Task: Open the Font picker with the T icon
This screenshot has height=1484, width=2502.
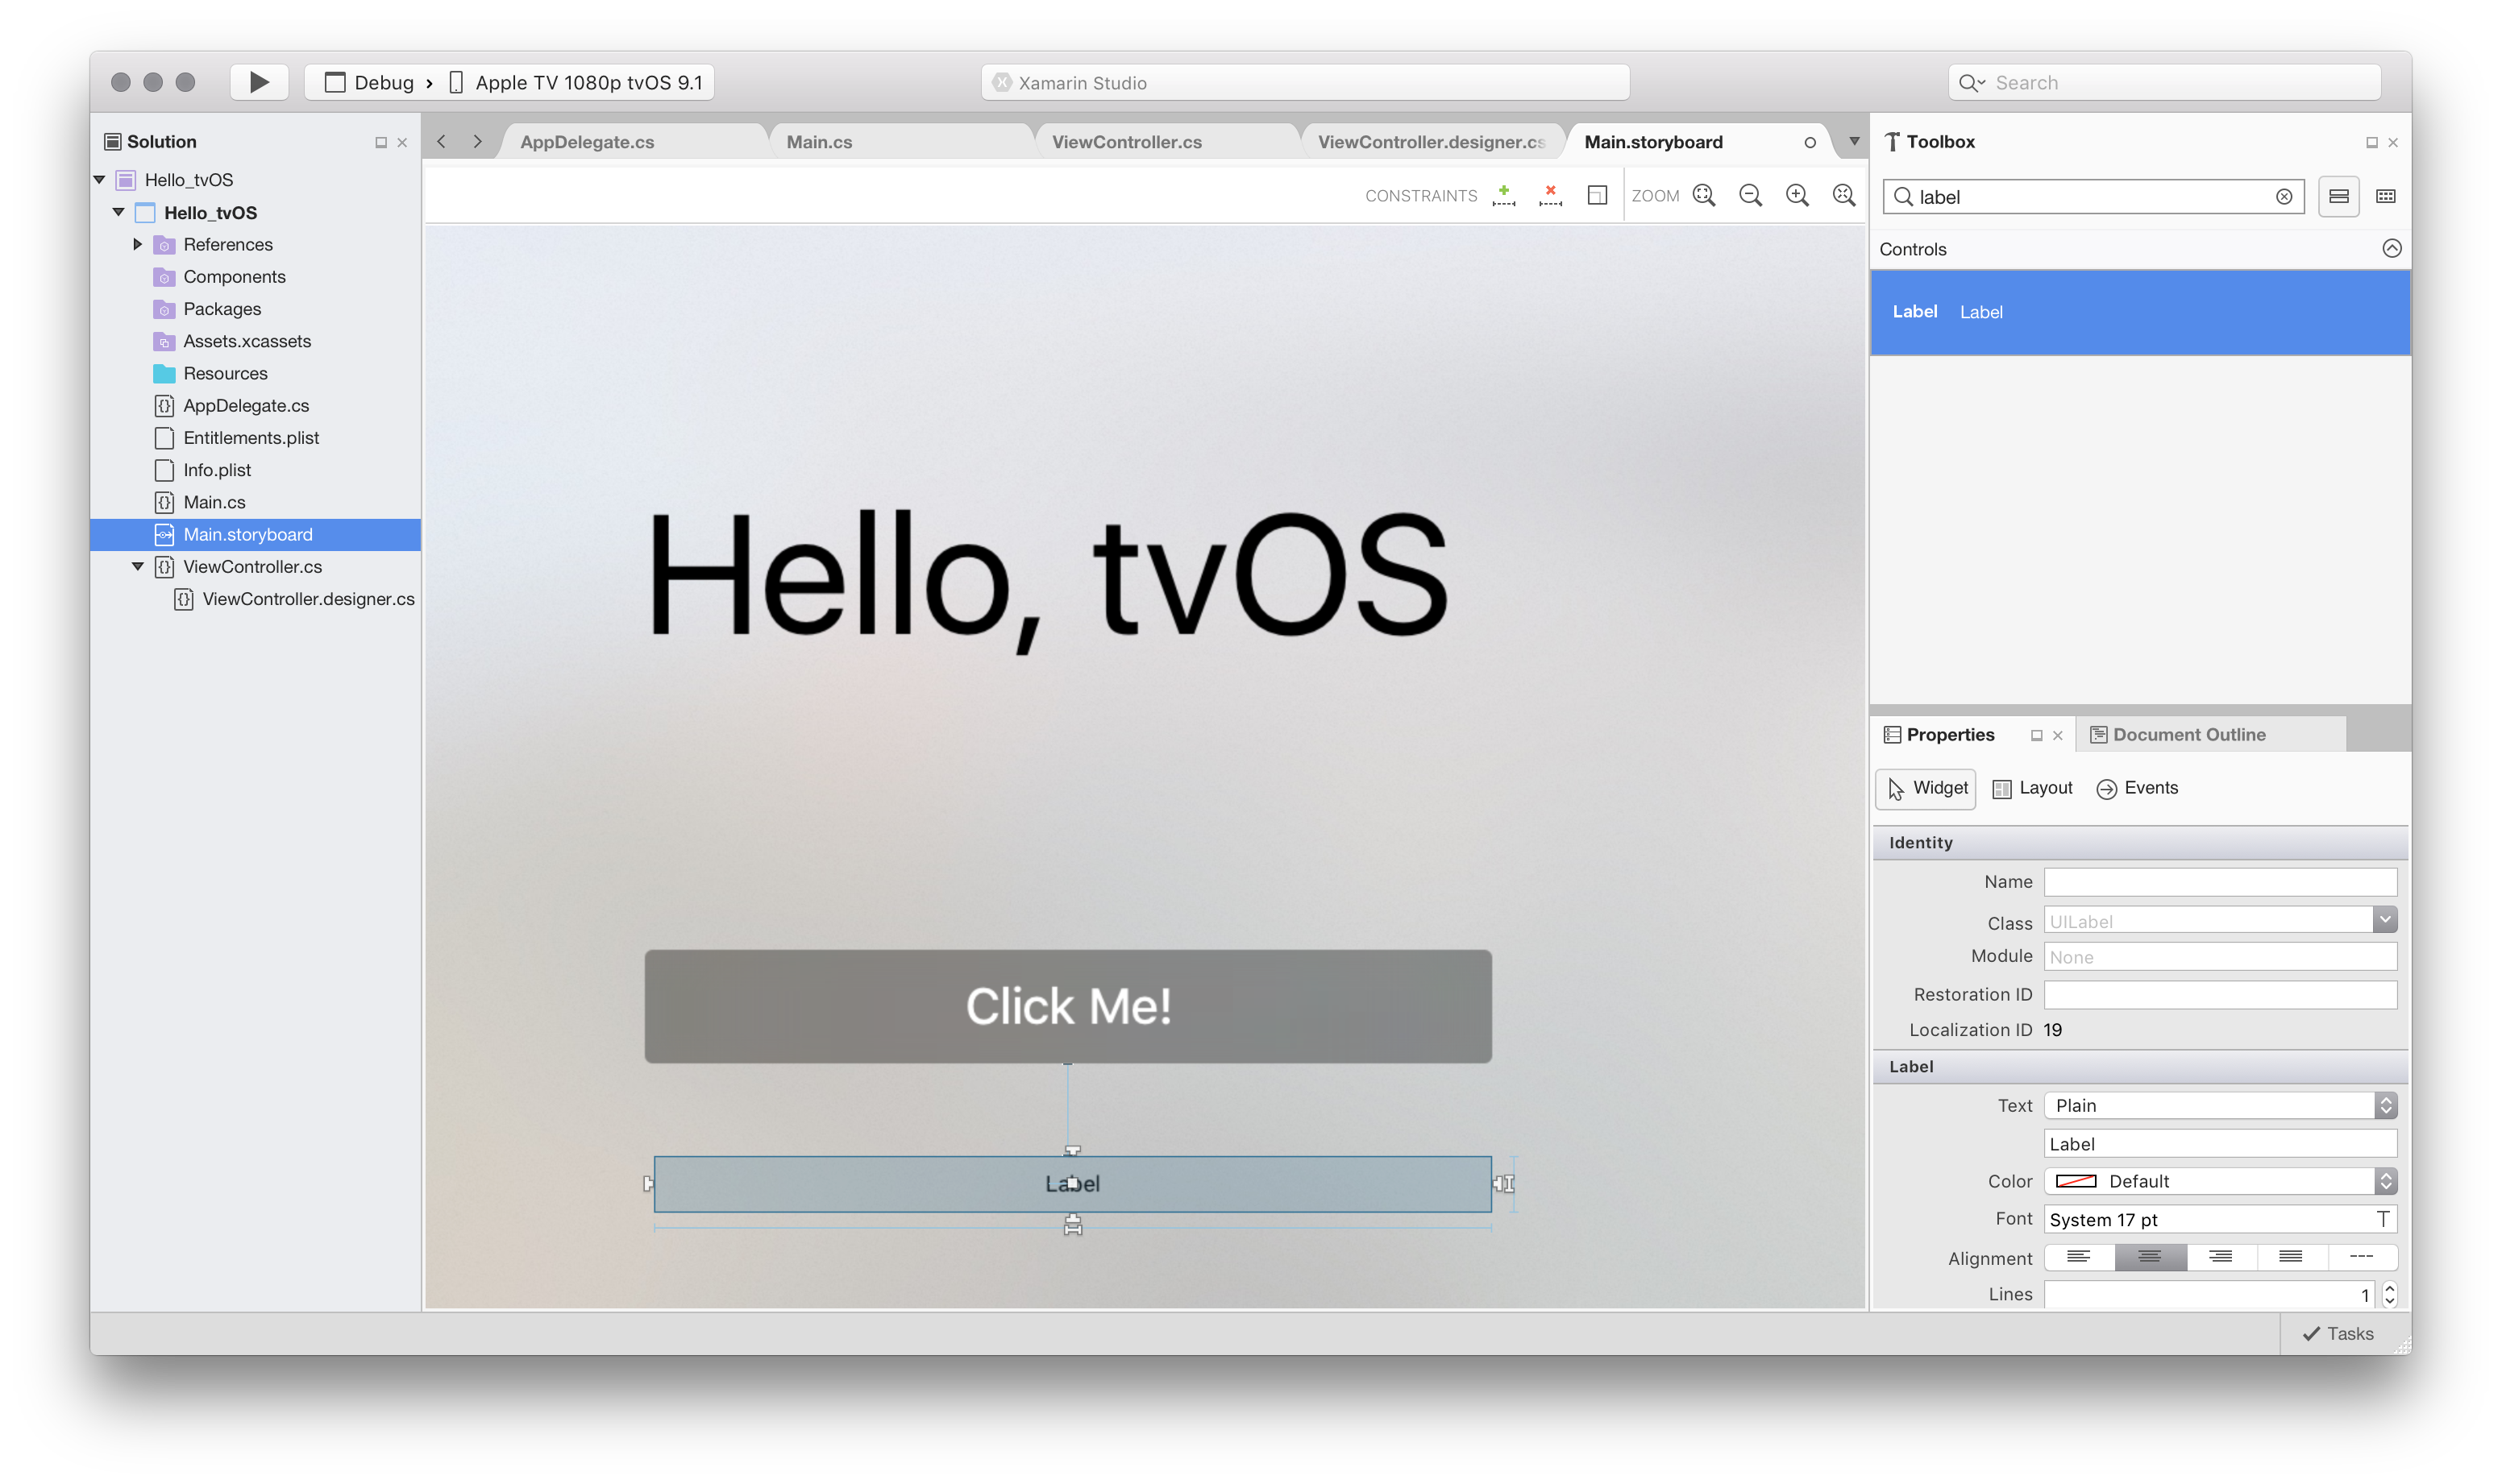Action: click(2386, 1219)
